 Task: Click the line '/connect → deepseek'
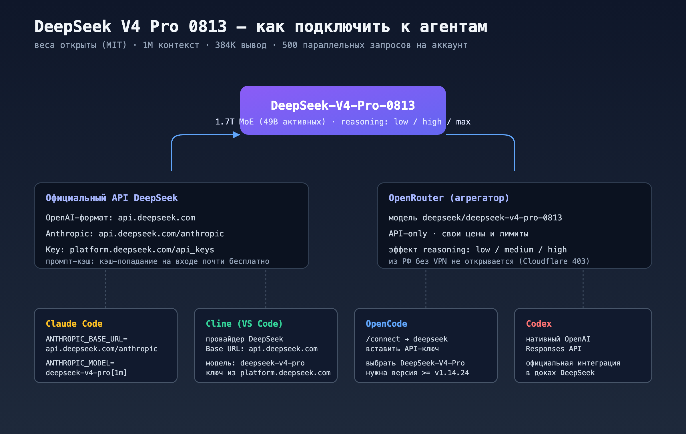(x=406, y=339)
